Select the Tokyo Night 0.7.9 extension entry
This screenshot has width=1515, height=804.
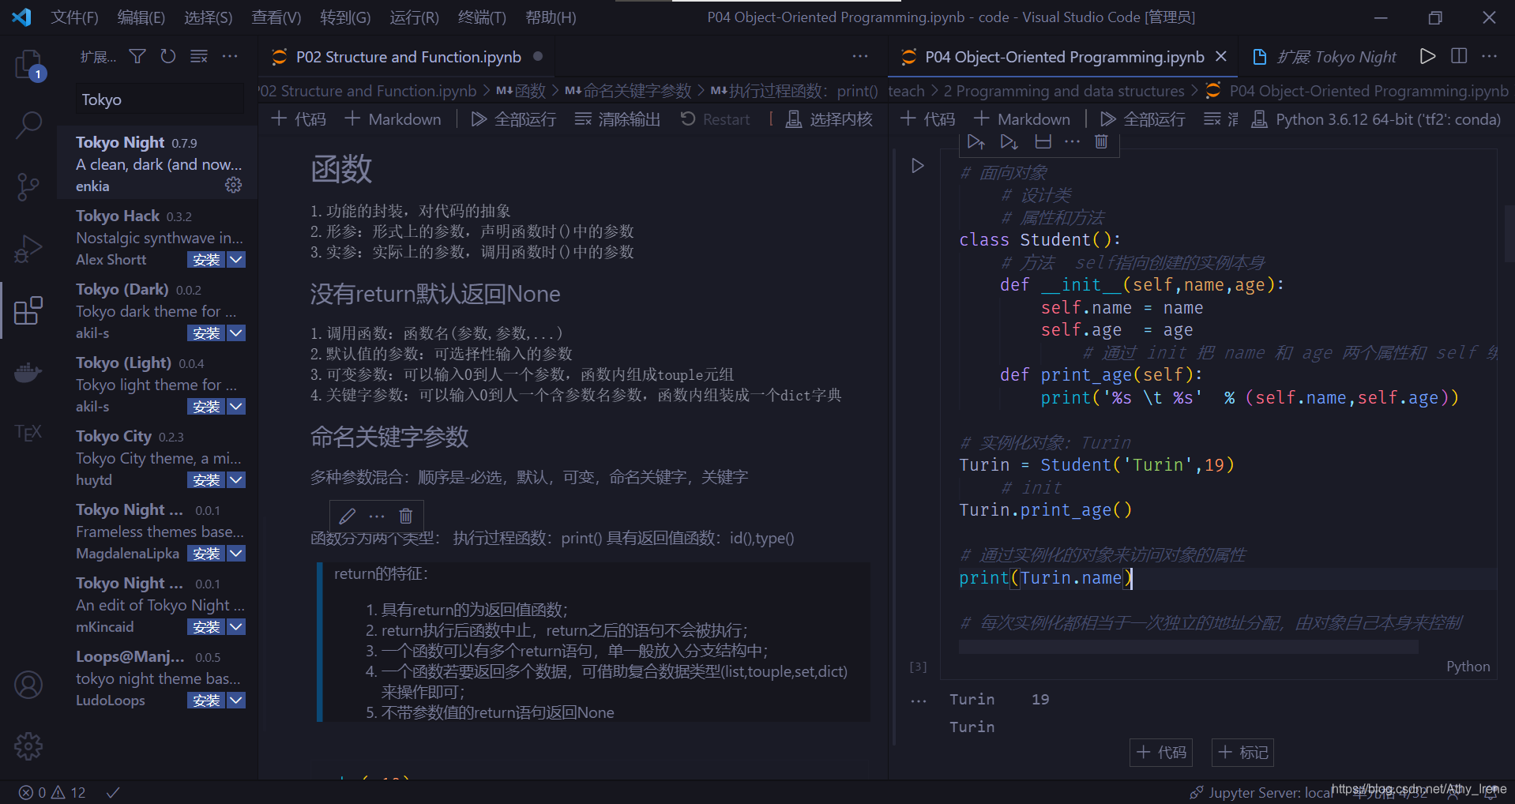158,163
